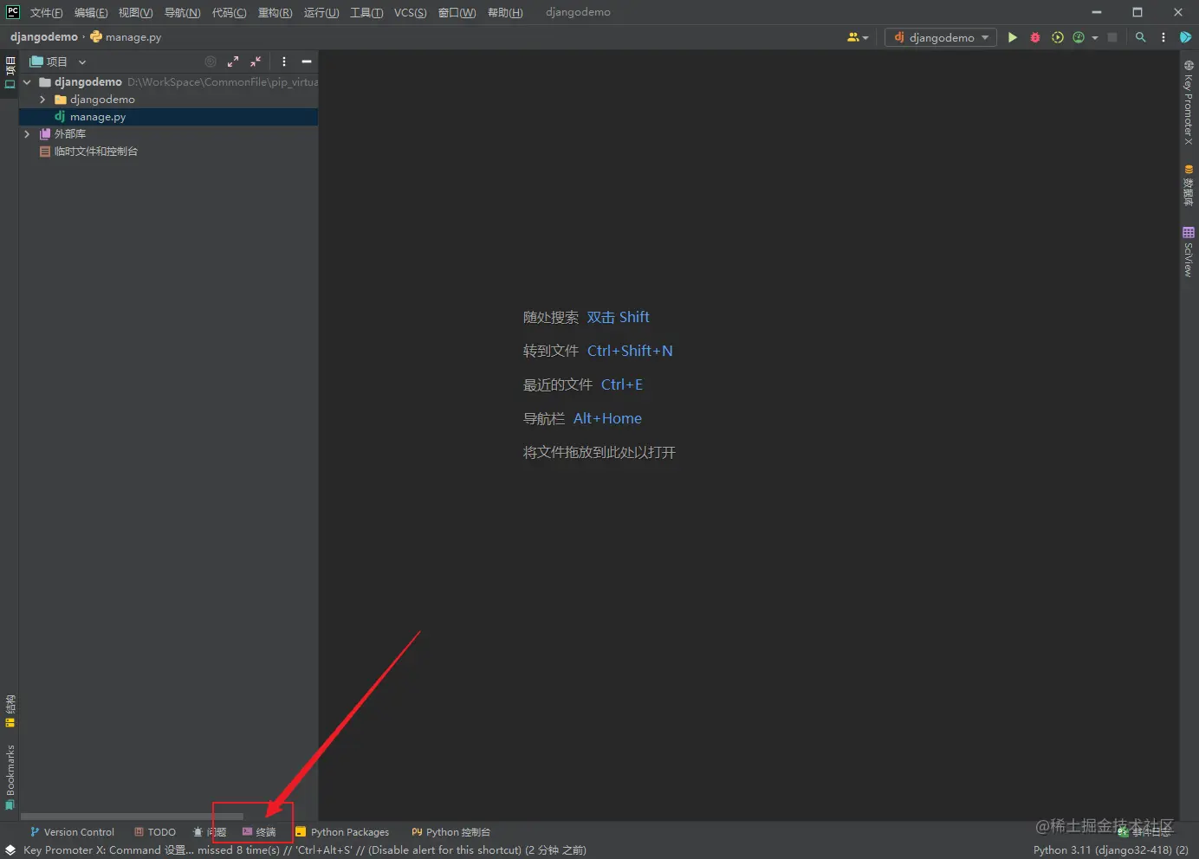Open the 数据库 (Database) side panel
1199x859 pixels.
[x=1189, y=185]
